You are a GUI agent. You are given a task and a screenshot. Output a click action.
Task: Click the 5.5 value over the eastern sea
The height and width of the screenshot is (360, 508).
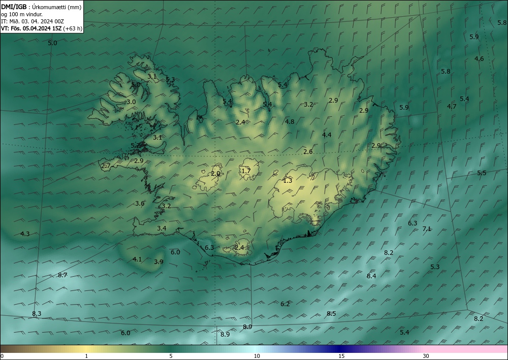pyautogui.click(x=482, y=173)
